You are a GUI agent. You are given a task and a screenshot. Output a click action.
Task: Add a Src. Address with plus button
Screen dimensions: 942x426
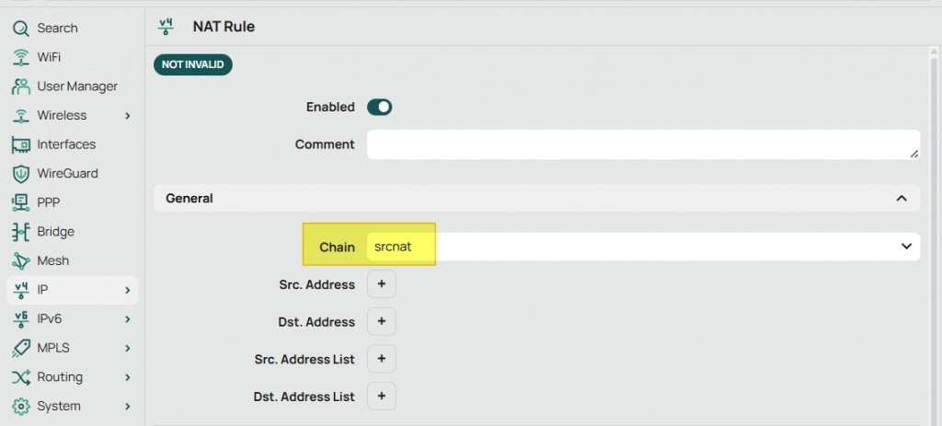pyautogui.click(x=382, y=284)
